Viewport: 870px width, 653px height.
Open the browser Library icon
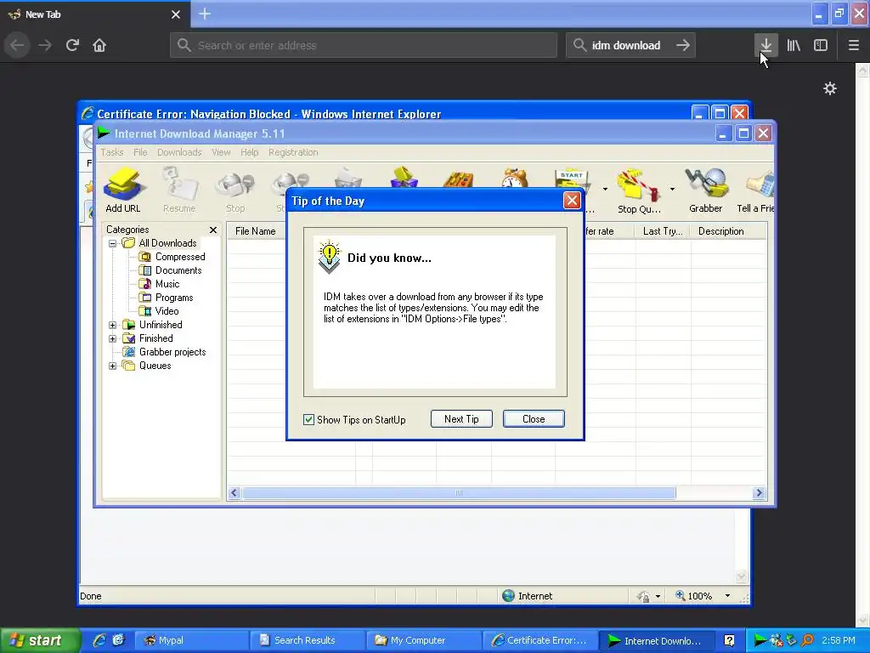point(794,45)
